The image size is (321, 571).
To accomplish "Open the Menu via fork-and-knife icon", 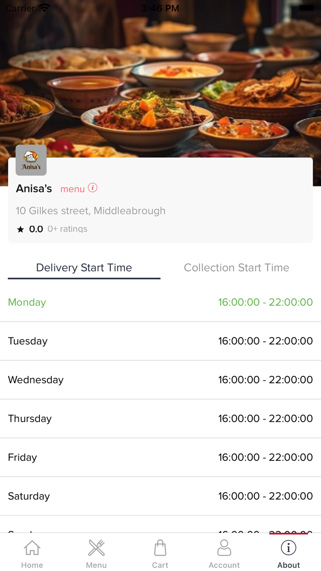I will click(x=96, y=548).
